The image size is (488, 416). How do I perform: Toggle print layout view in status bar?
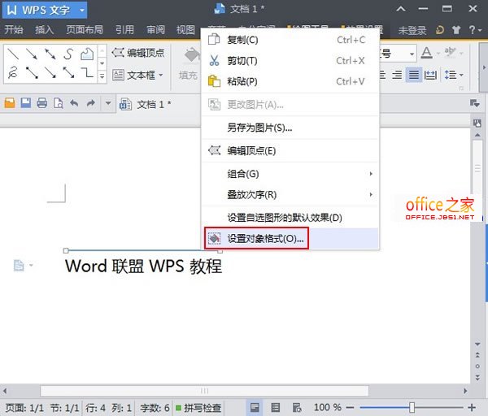(255, 406)
